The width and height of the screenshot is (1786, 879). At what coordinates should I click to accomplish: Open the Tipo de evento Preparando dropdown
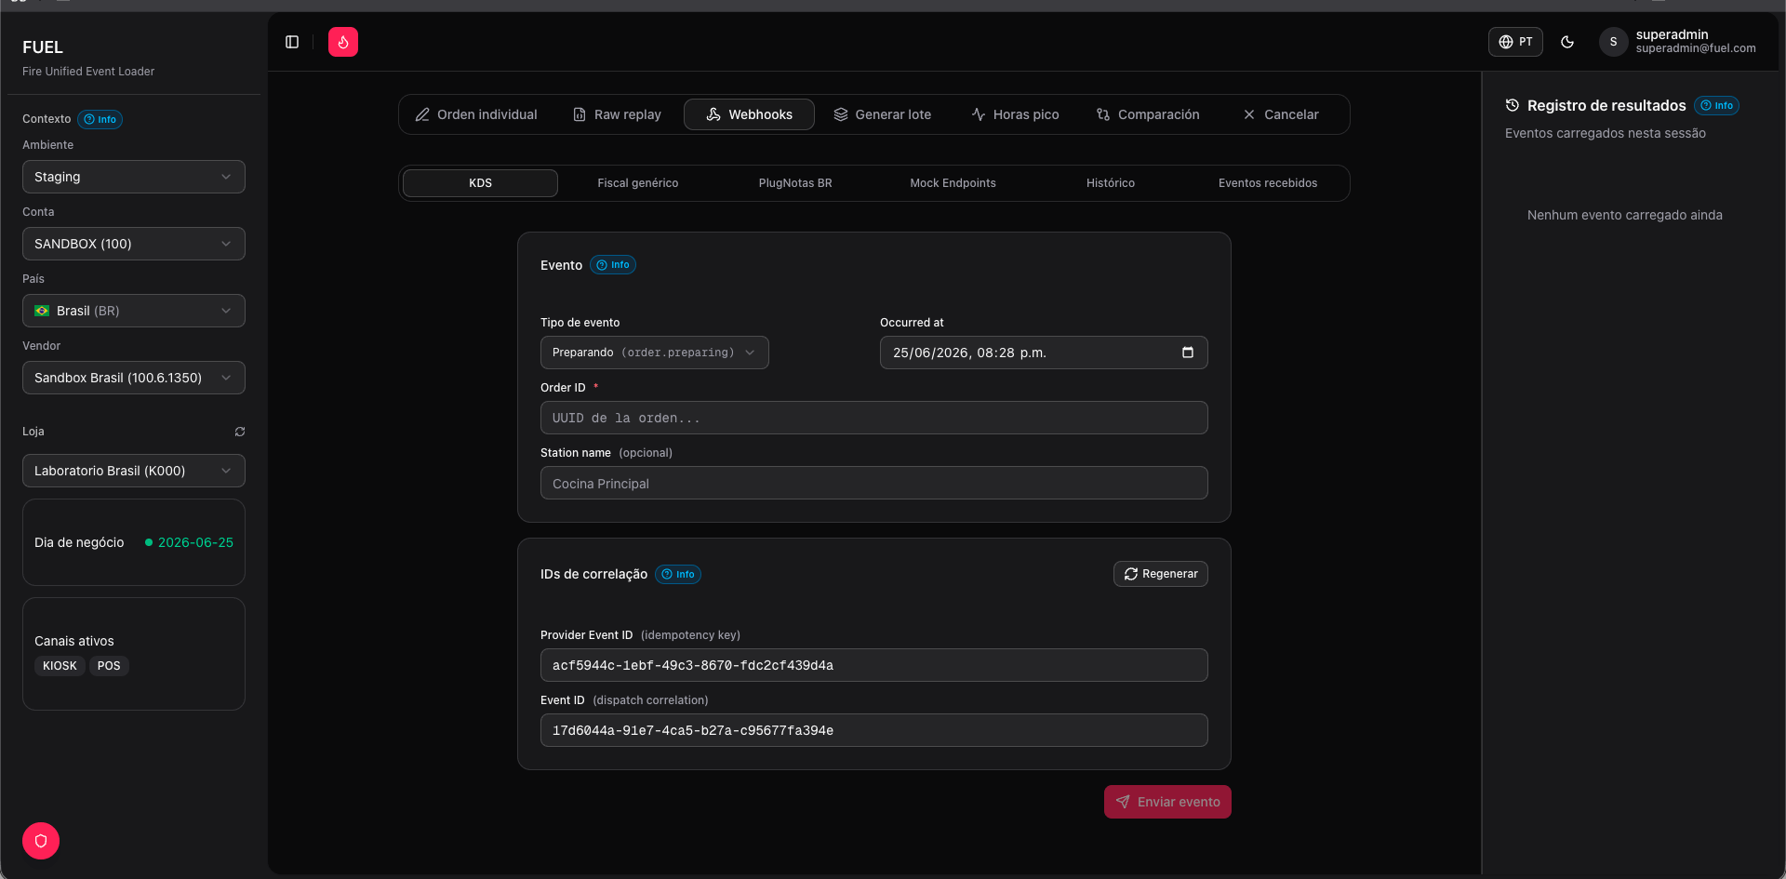click(x=655, y=353)
